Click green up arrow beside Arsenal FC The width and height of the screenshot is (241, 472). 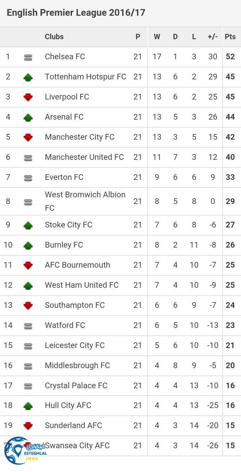point(28,118)
